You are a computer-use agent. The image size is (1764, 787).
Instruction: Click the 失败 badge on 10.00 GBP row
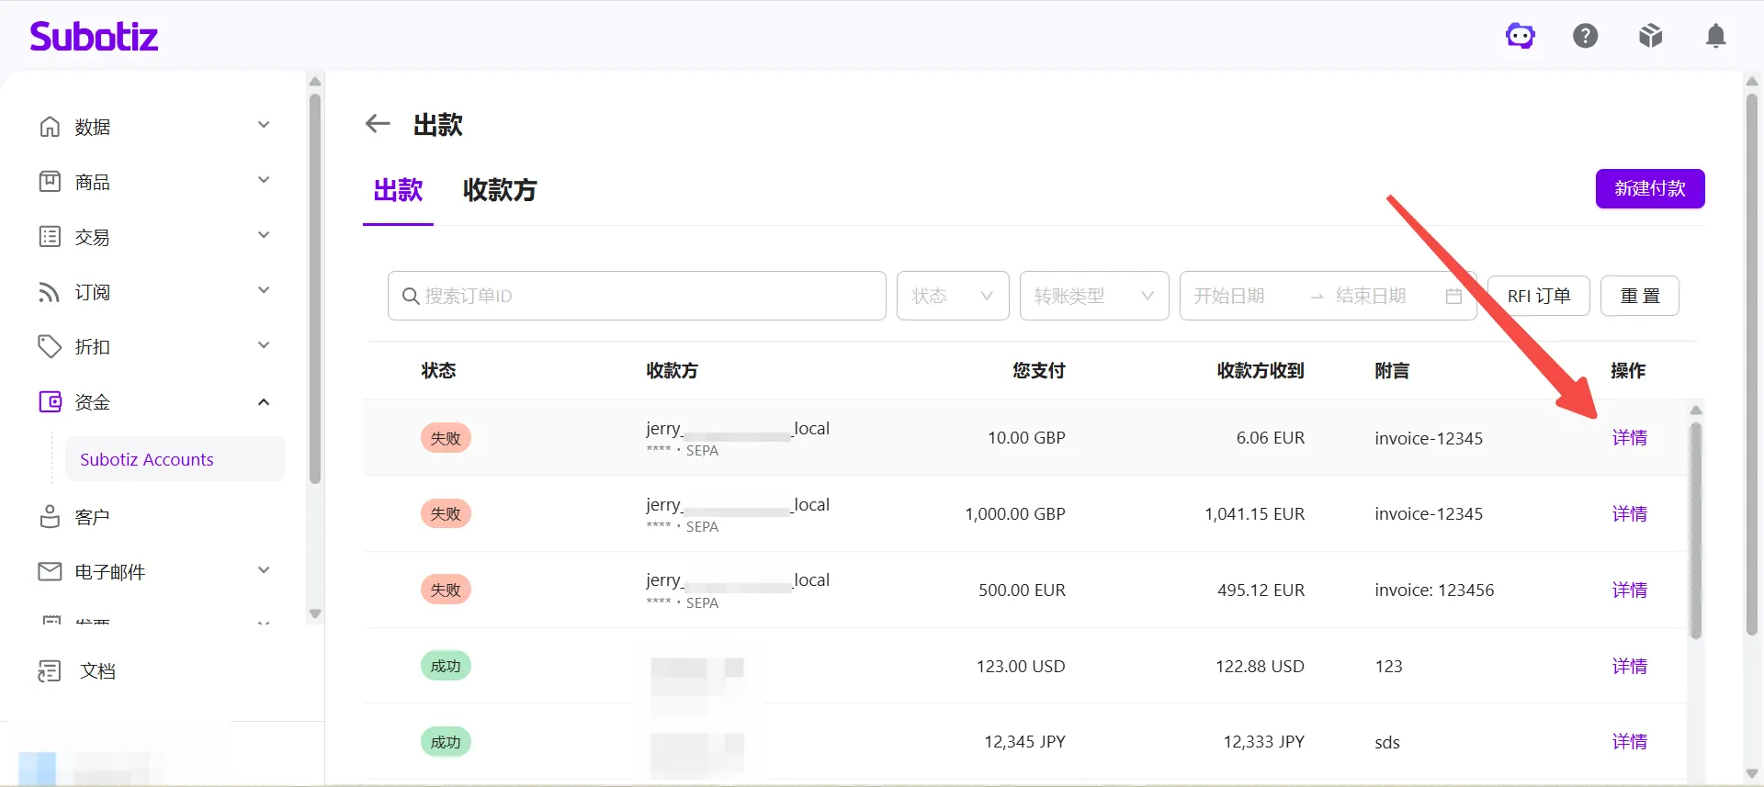tap(446, 438)
